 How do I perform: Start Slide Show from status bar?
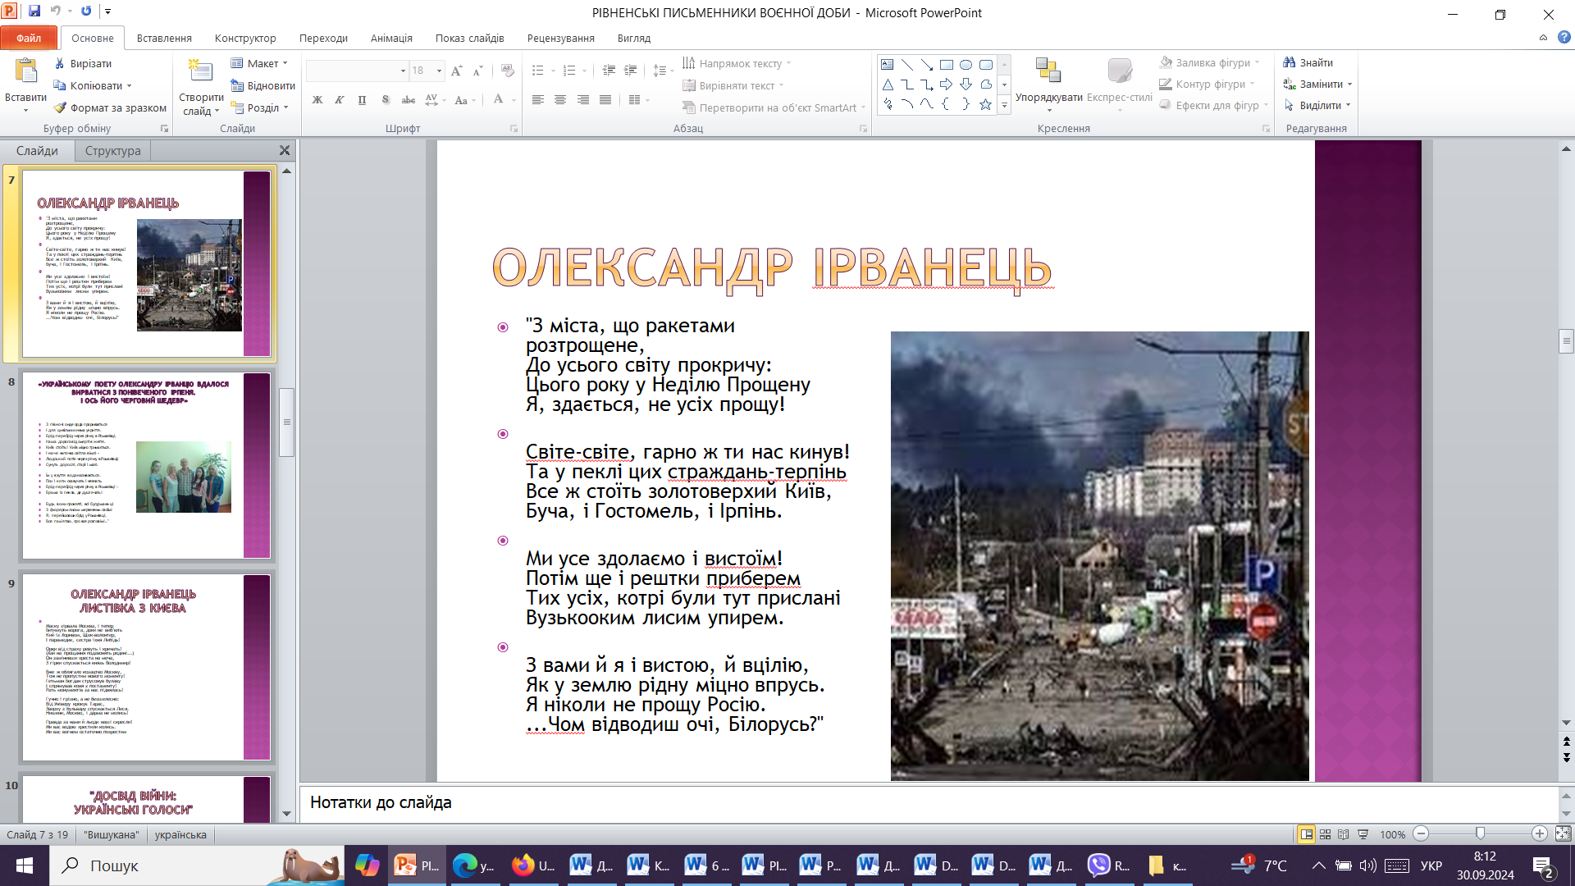pyautogui.click(x=1363, y=834)
